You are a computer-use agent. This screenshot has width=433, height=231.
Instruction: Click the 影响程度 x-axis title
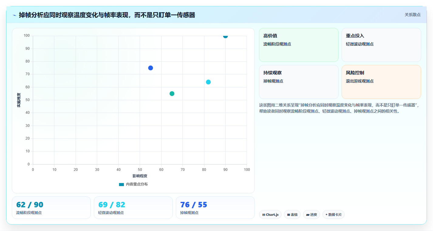(x=140, y=176)
